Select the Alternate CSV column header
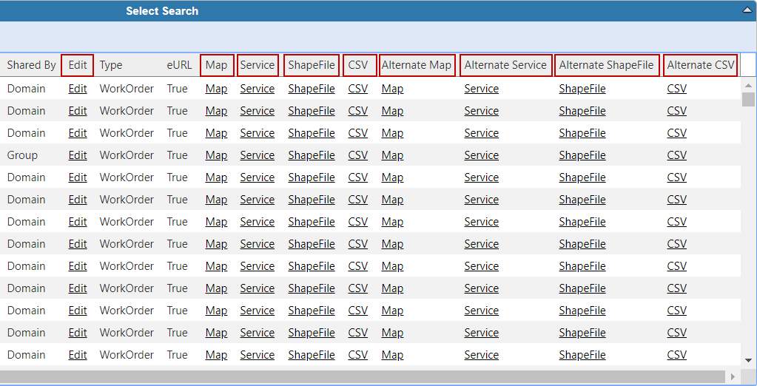 (700, 65)
